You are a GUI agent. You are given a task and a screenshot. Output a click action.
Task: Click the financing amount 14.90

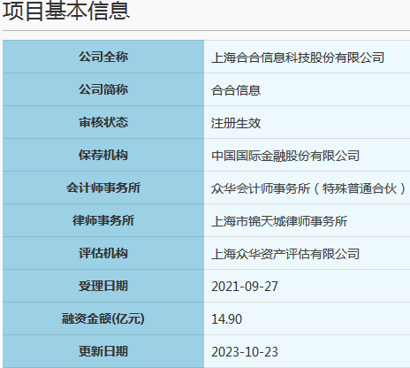pos(226,319)
